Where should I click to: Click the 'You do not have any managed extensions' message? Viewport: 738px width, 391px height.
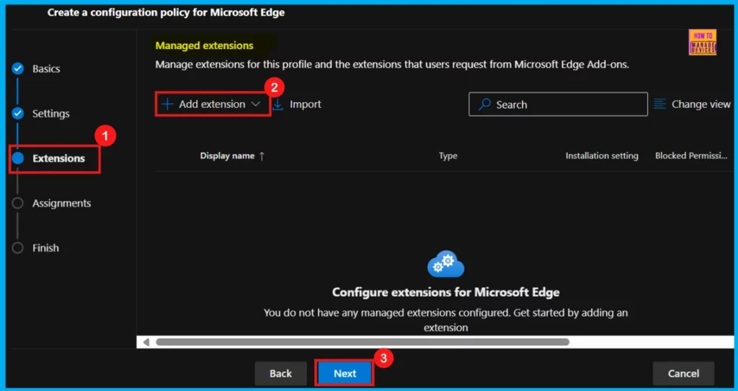tap(445, 320)
